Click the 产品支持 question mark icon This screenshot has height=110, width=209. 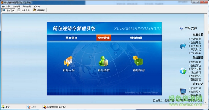tap(182, 29)
